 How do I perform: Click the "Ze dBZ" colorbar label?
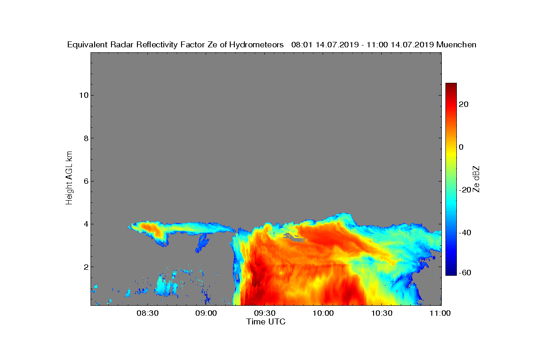point(476,179)
